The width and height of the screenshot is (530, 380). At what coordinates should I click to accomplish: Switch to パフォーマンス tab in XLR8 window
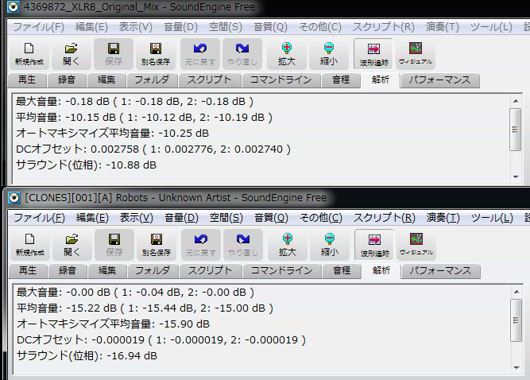pyautogui.click(x=439, y=79)
